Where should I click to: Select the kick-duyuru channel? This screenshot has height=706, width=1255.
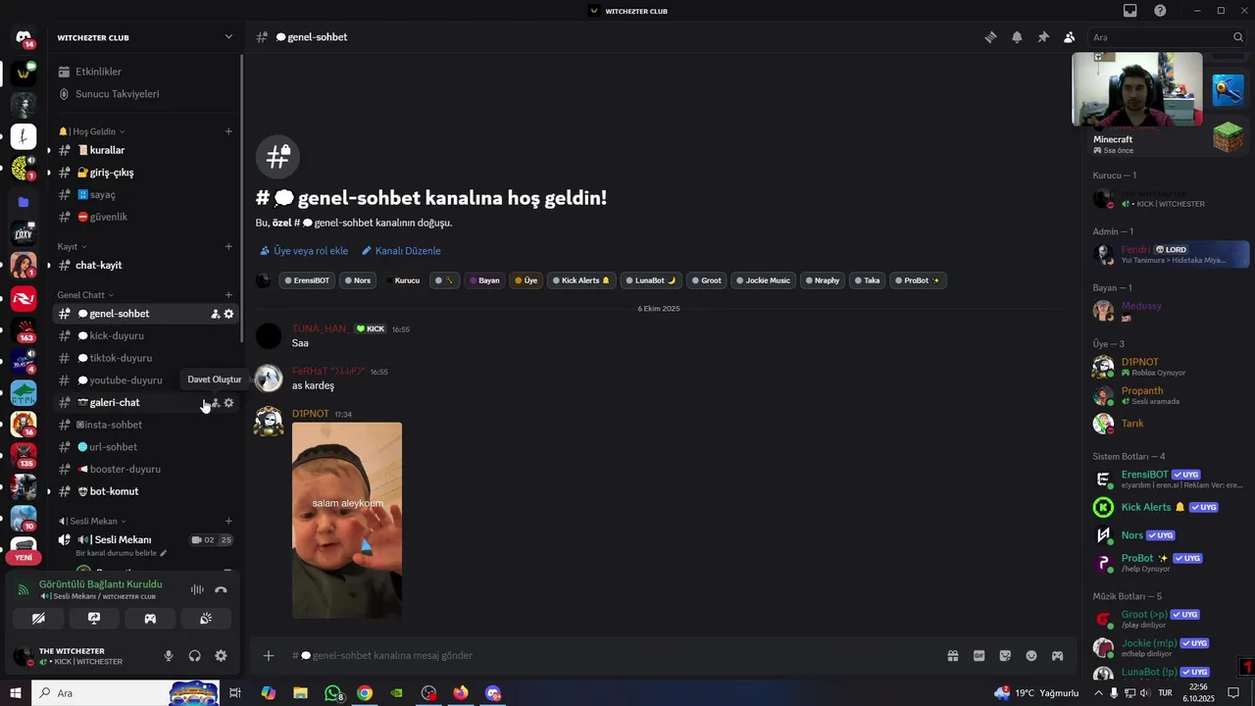pyautogui.click(x=146, y=336)
